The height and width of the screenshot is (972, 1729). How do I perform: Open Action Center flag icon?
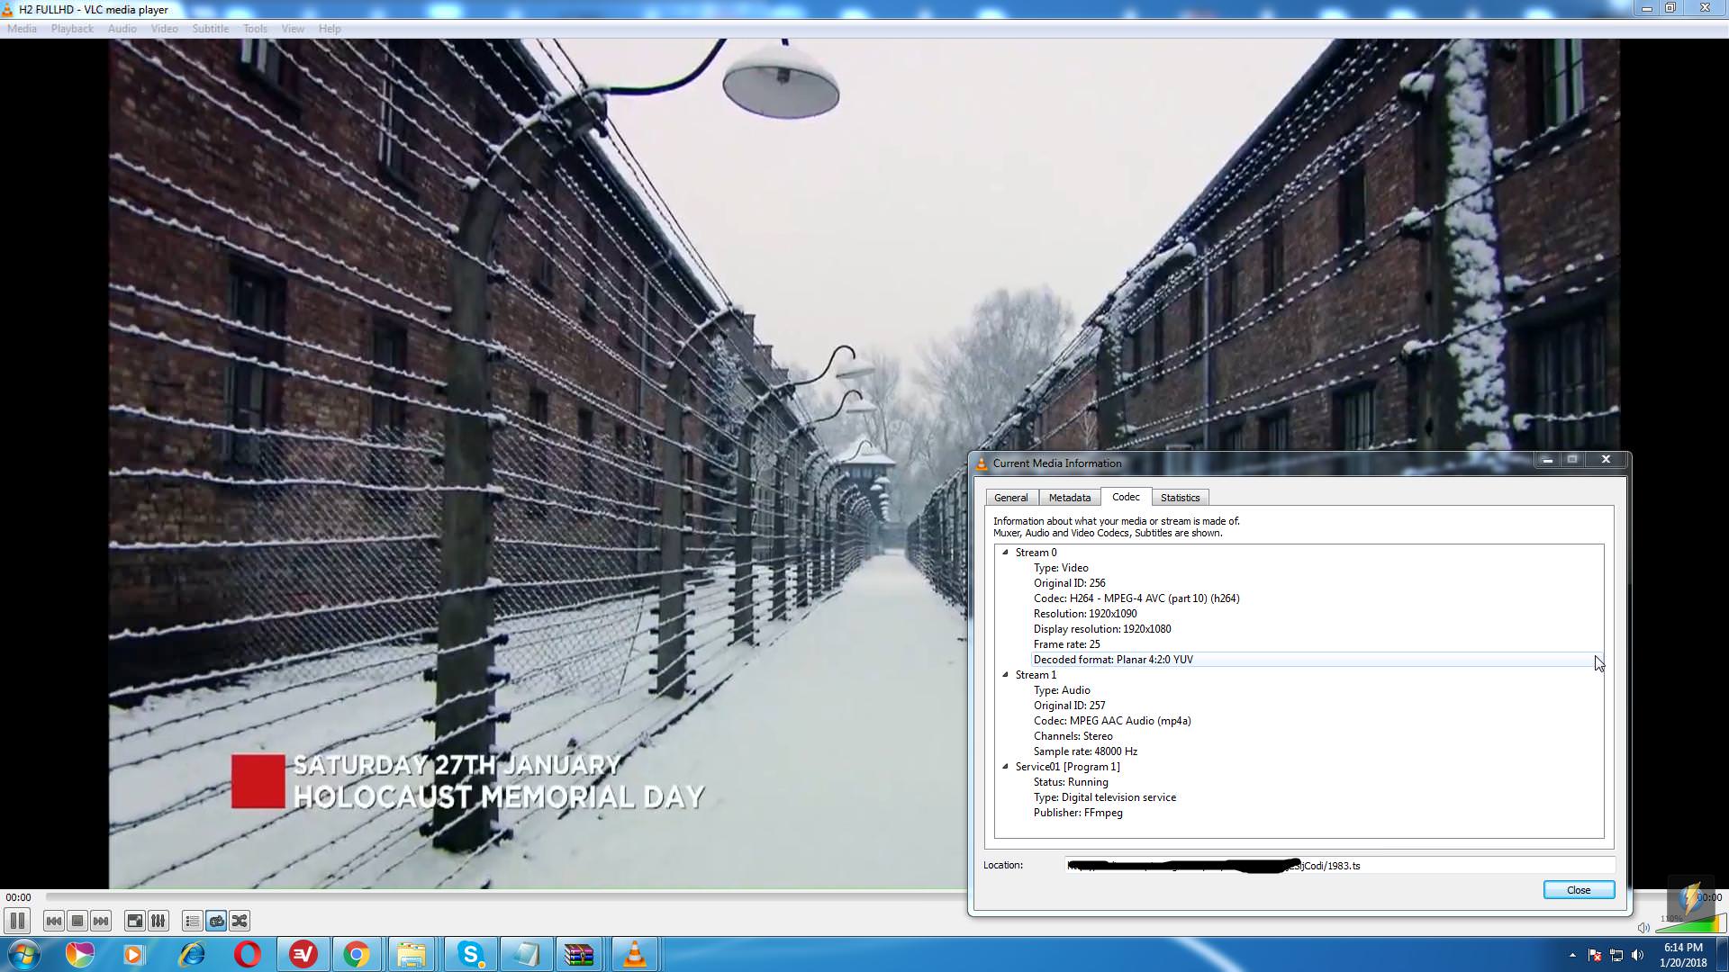1594,955
